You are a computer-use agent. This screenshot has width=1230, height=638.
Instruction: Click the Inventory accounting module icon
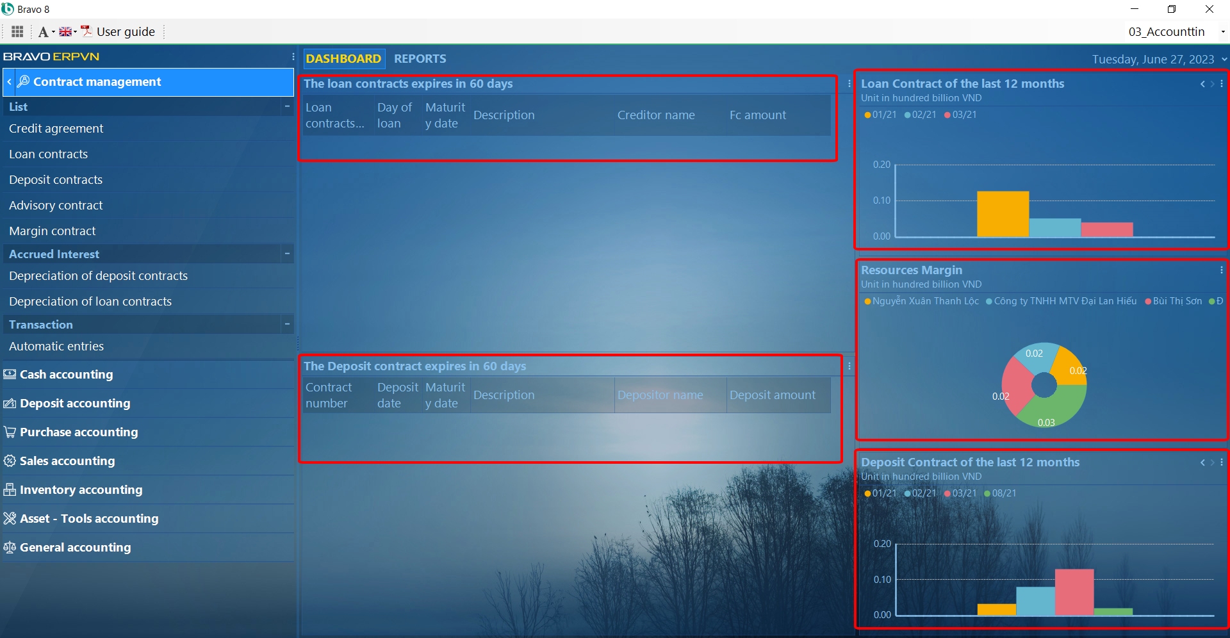tap(10, 490)
